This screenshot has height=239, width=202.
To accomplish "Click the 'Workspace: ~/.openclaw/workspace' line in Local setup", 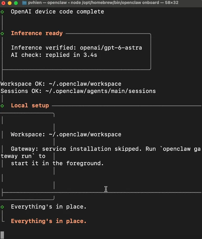I will 66,135.
